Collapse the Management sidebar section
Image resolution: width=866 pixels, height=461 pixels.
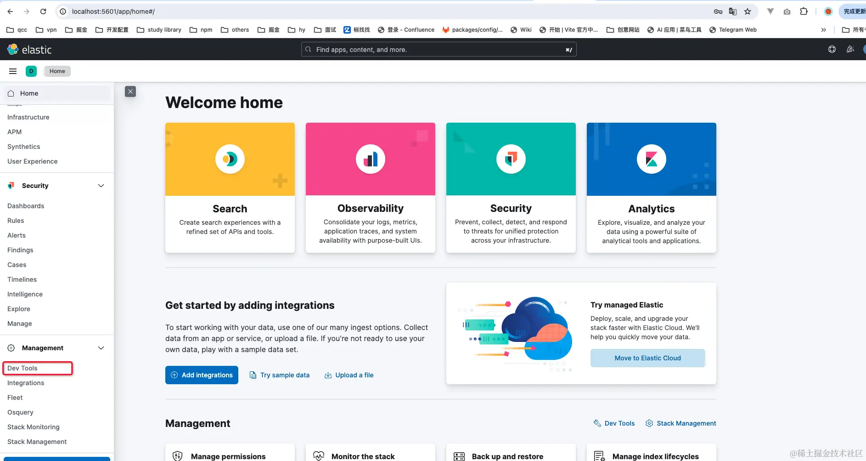coord(101,348)
